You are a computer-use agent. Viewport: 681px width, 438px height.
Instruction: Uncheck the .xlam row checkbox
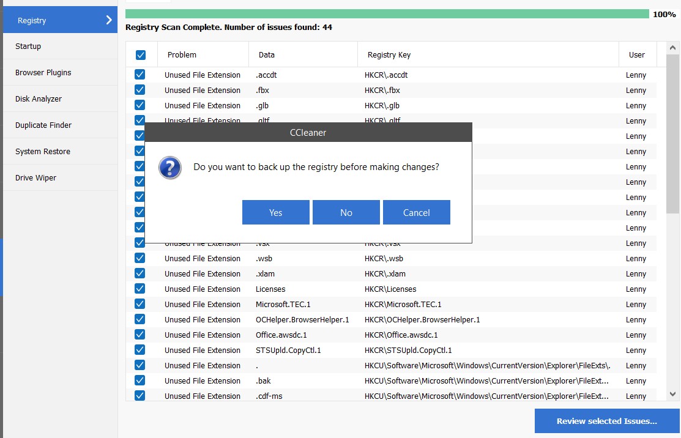[140, 273]
